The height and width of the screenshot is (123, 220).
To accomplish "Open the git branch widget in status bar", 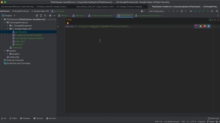I will (x=211, y=122).
